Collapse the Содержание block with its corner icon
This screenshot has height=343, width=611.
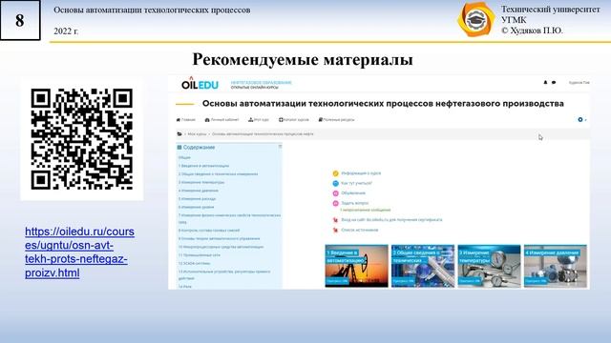click(x=280, y=147)
